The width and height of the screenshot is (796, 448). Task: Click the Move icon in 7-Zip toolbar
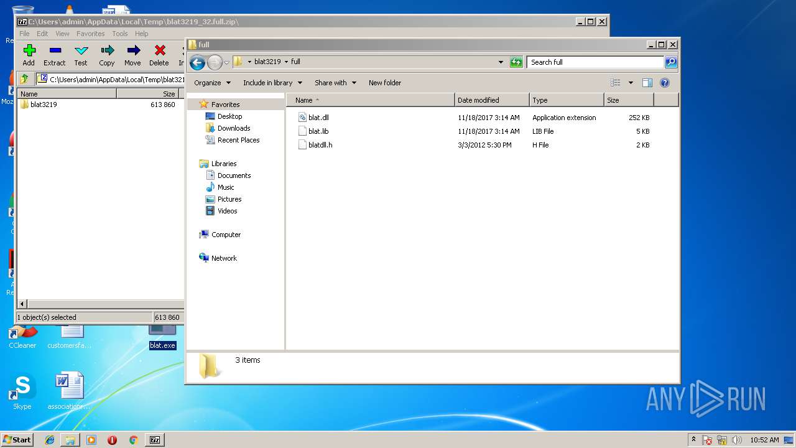point(132,55)
